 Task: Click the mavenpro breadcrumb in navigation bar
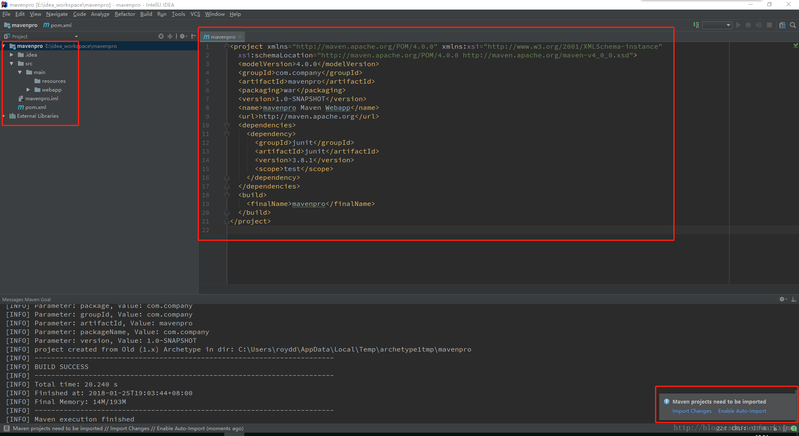point(21,25)
